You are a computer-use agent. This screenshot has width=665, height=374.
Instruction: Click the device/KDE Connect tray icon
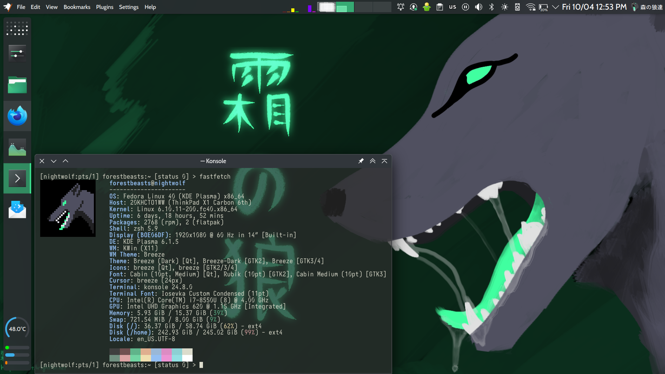pyautogui.click(x=517, y=7)
